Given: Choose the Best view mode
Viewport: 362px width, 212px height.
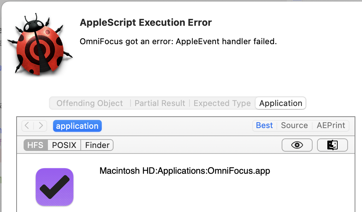Looking at the screenshot, I should coord(264,126).
